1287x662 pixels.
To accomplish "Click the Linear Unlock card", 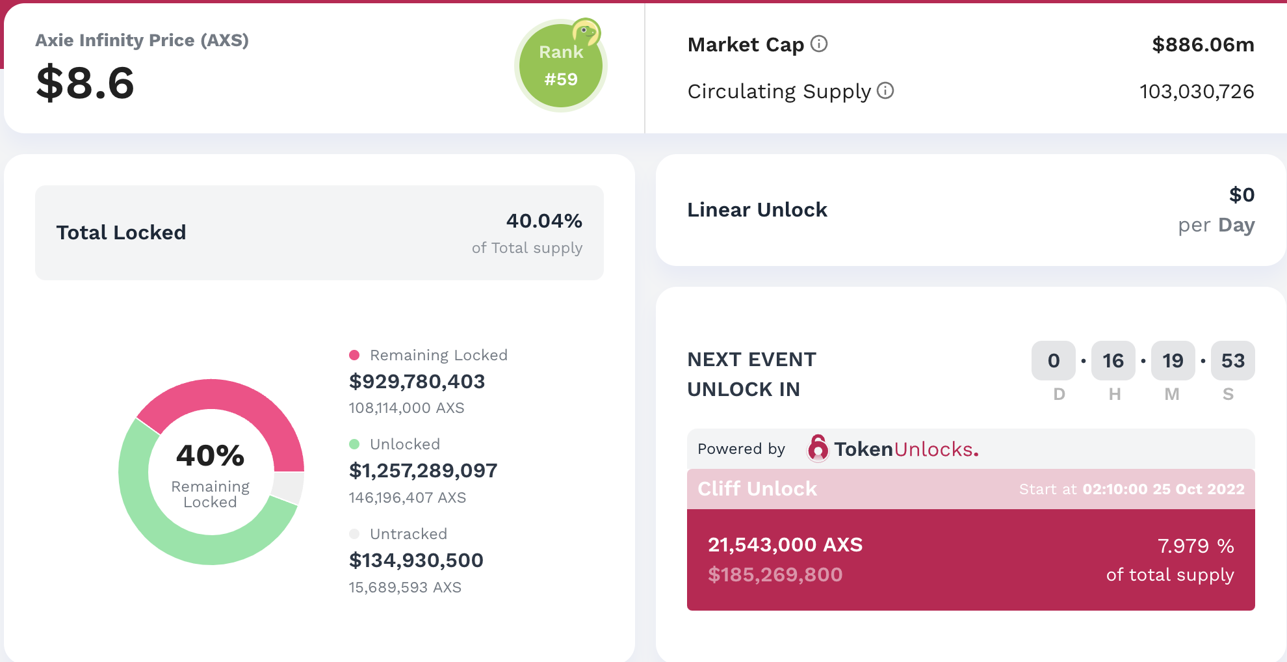I will [x=970, y=210].
